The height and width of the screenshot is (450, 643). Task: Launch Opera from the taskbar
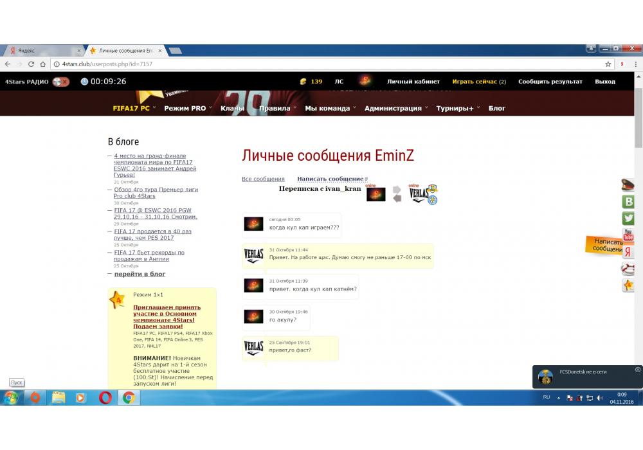tap(105, 398)
